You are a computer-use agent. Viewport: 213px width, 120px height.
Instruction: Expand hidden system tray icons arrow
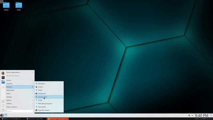click(x=192, y=116)
